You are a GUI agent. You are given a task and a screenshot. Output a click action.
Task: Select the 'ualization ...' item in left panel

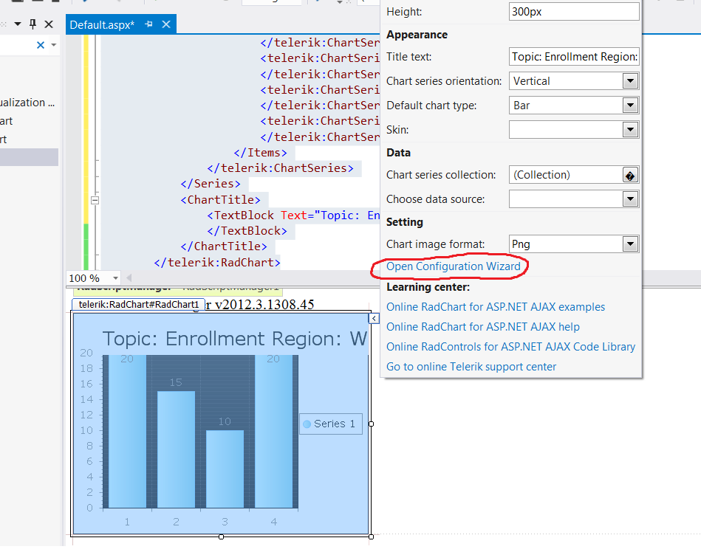click(27, 103)
